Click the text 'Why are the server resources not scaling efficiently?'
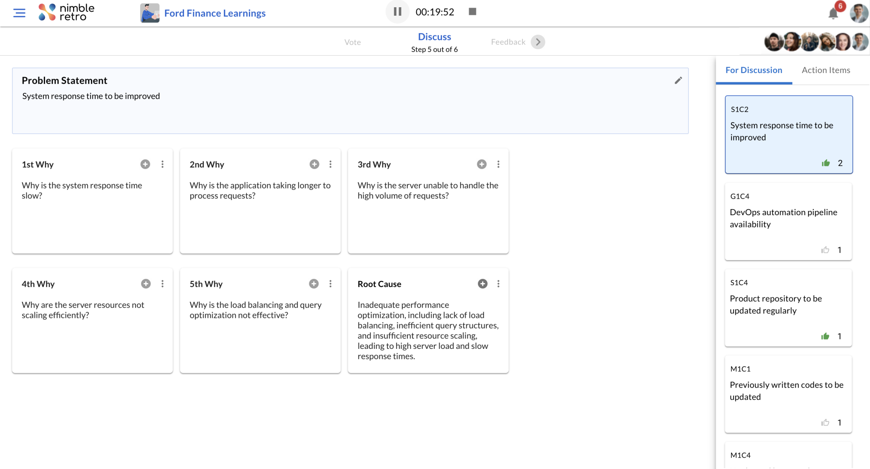This screenshot has width=870, height=469. pos(83,310)
